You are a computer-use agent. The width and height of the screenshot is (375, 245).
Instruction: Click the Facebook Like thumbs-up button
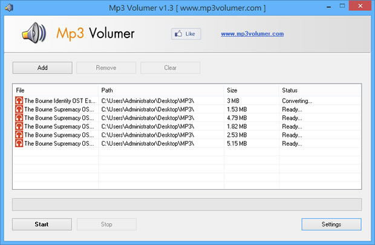186,34
